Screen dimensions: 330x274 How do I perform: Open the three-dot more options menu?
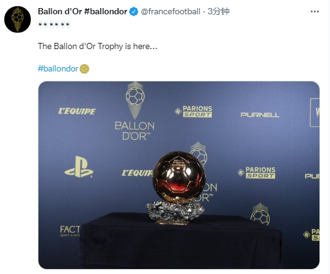point(314,11)
